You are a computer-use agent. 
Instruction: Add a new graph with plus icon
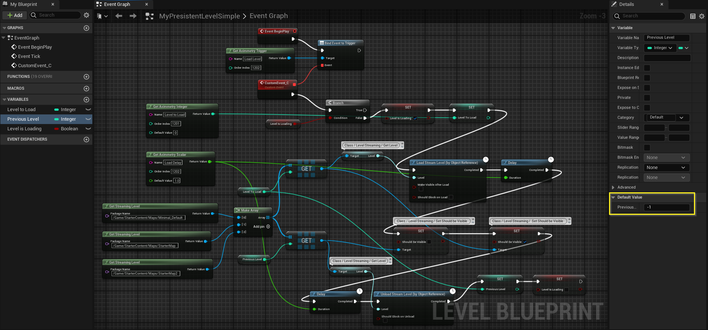pos(86,28)
